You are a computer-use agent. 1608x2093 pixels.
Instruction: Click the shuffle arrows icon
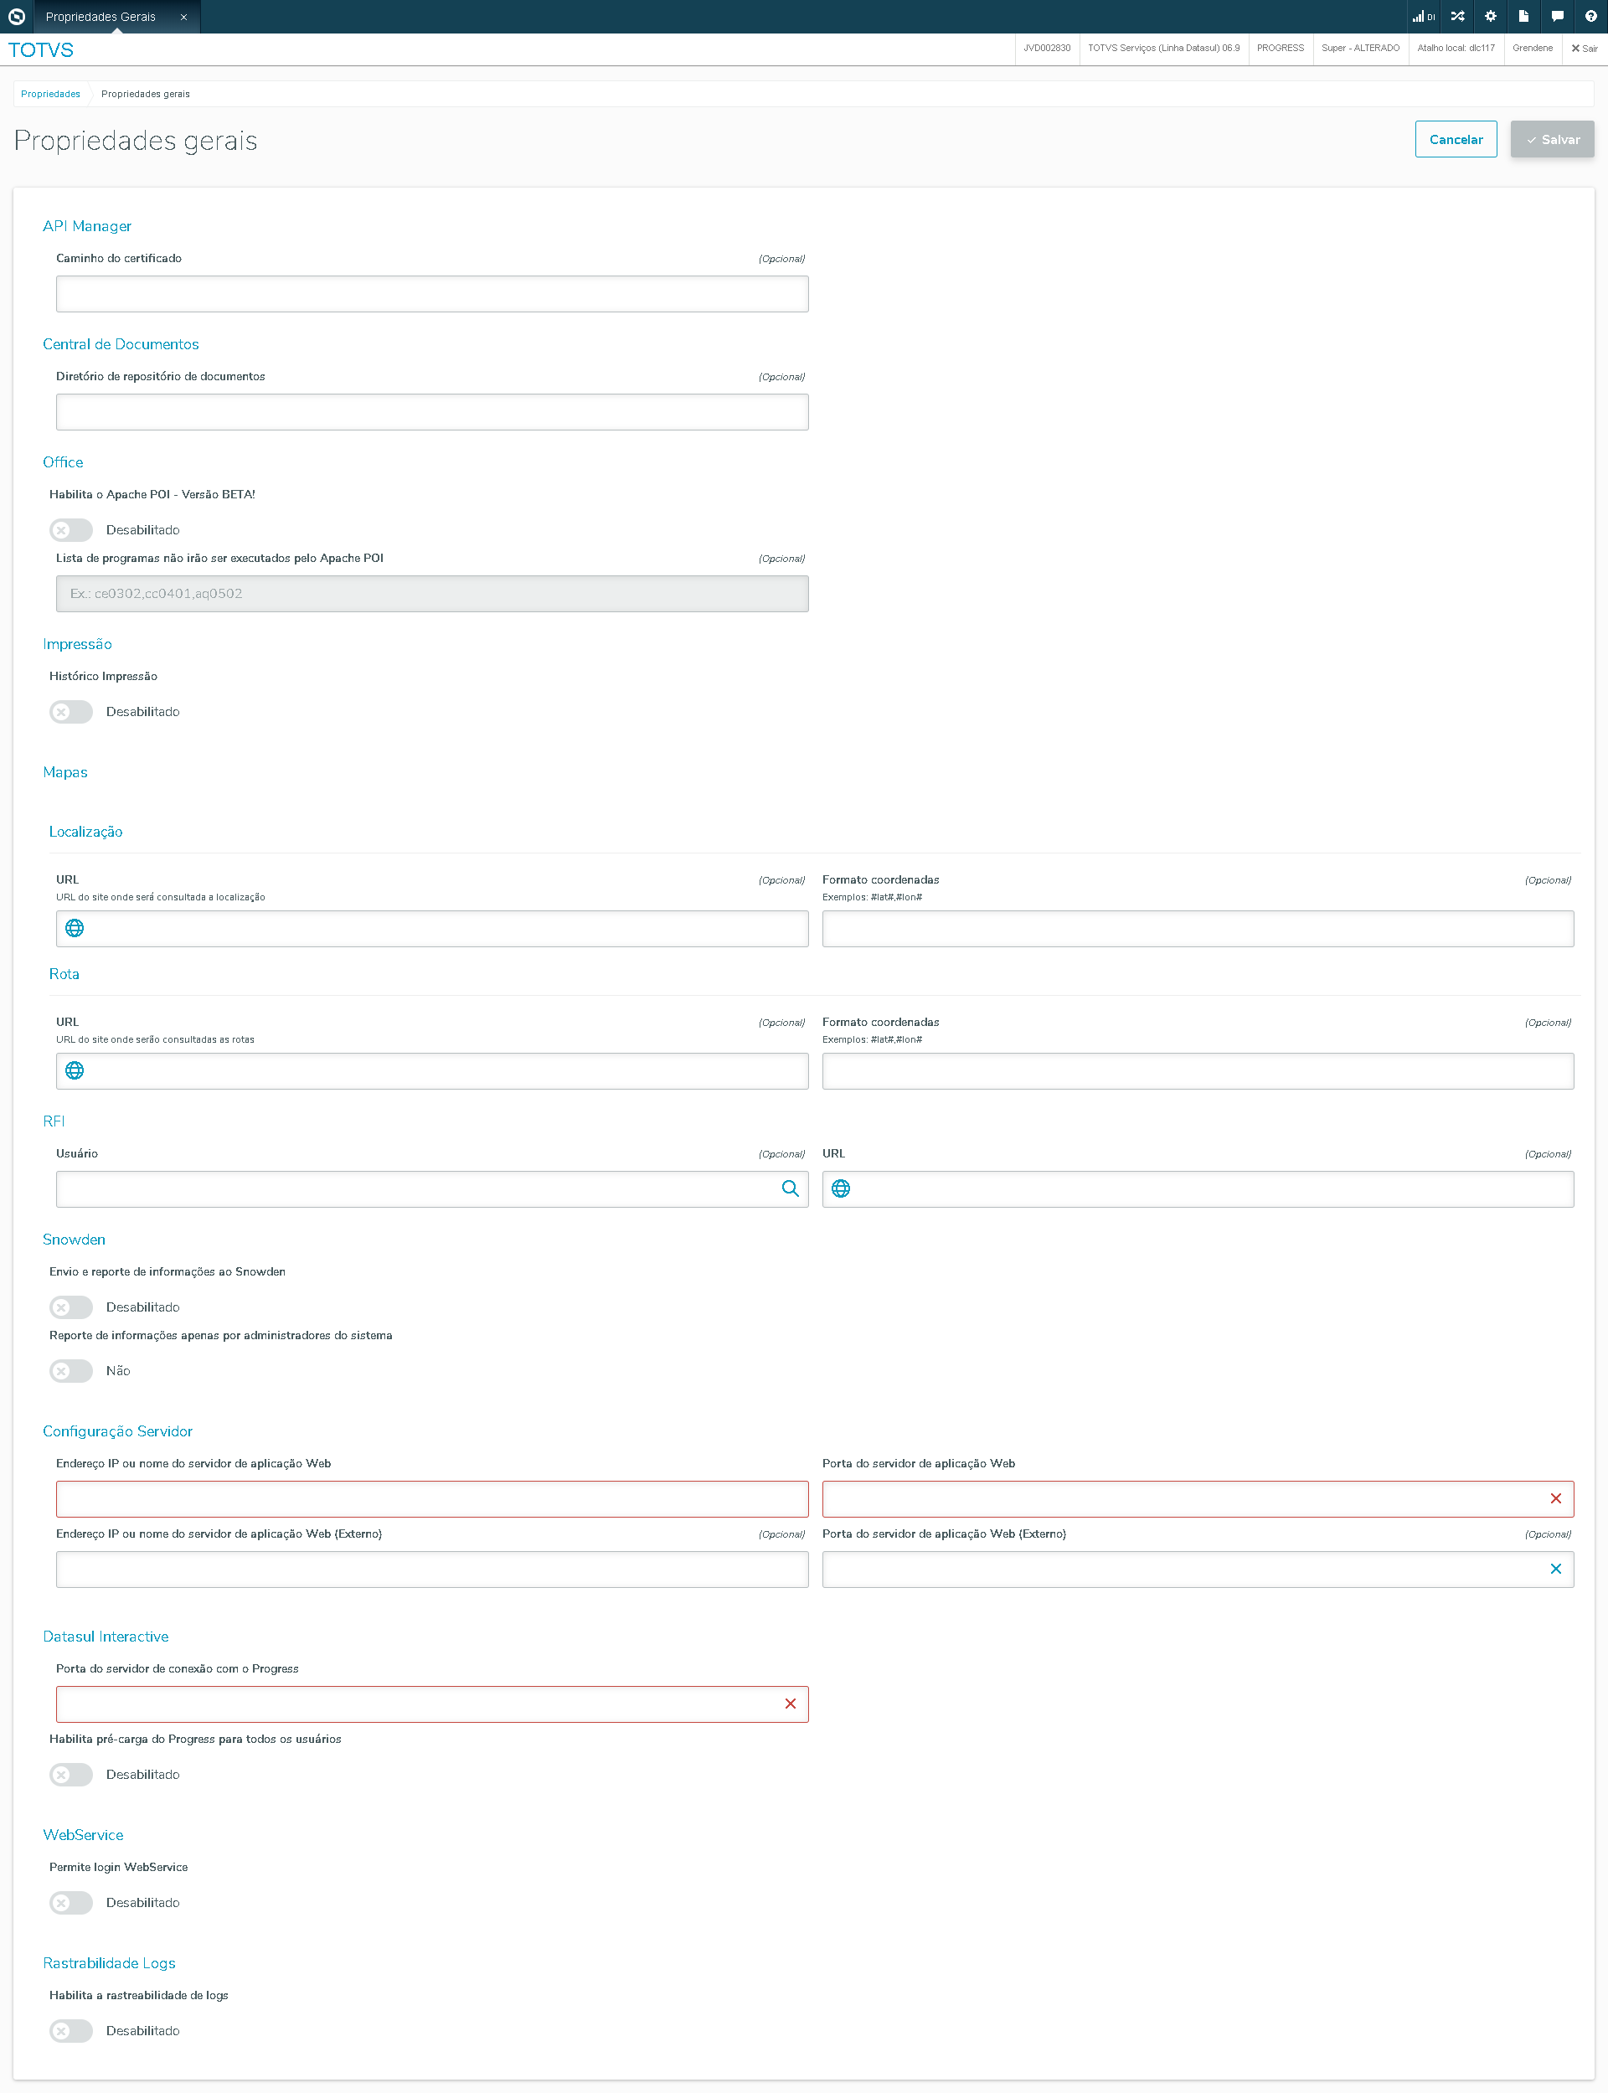1456,16
